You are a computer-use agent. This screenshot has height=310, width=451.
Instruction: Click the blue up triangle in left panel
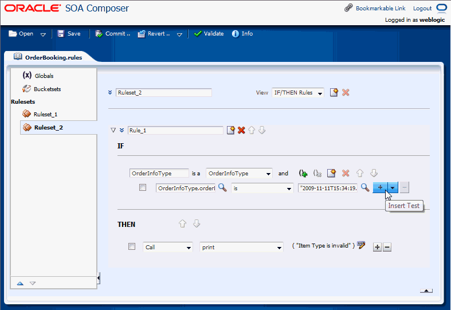coord(20,284)
